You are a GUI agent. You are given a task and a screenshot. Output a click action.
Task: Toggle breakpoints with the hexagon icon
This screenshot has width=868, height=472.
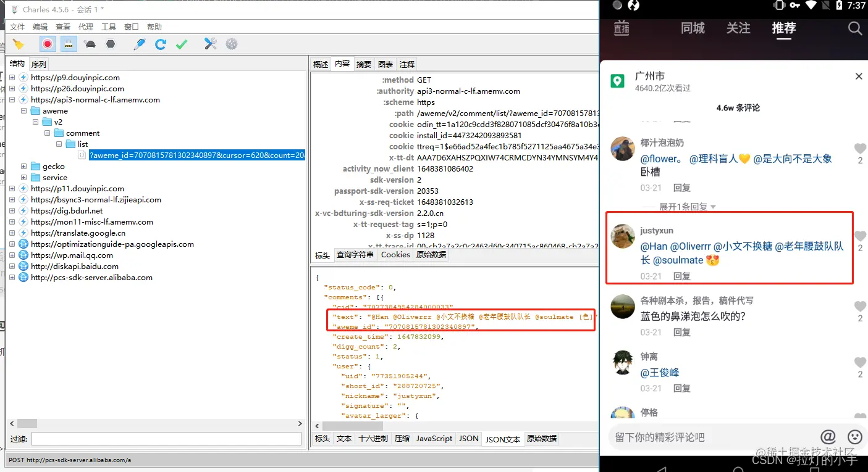[x=111, y=44]
